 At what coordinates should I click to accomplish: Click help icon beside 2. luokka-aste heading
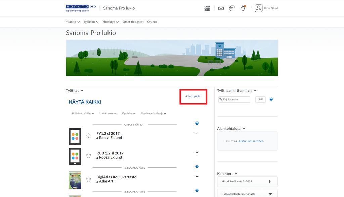(197, 190)
